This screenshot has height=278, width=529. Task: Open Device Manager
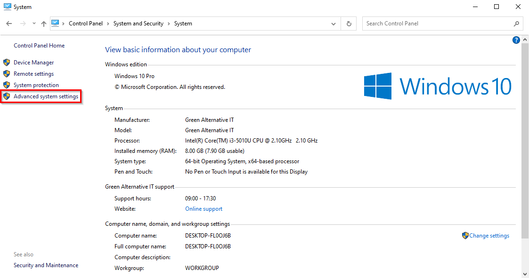point(34,63)
